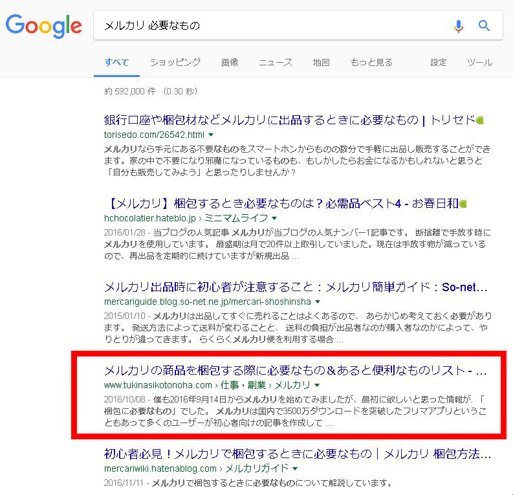Open the ツール options

coord(479,62)
